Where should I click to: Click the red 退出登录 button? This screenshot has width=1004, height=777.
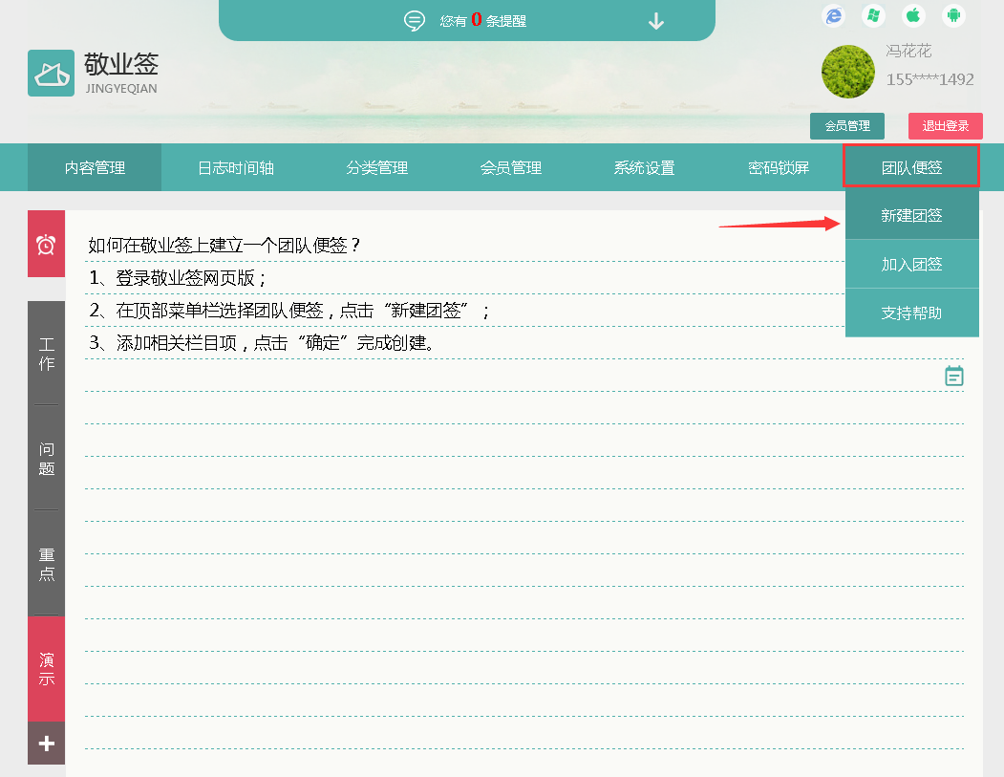(x=945, y=126)
